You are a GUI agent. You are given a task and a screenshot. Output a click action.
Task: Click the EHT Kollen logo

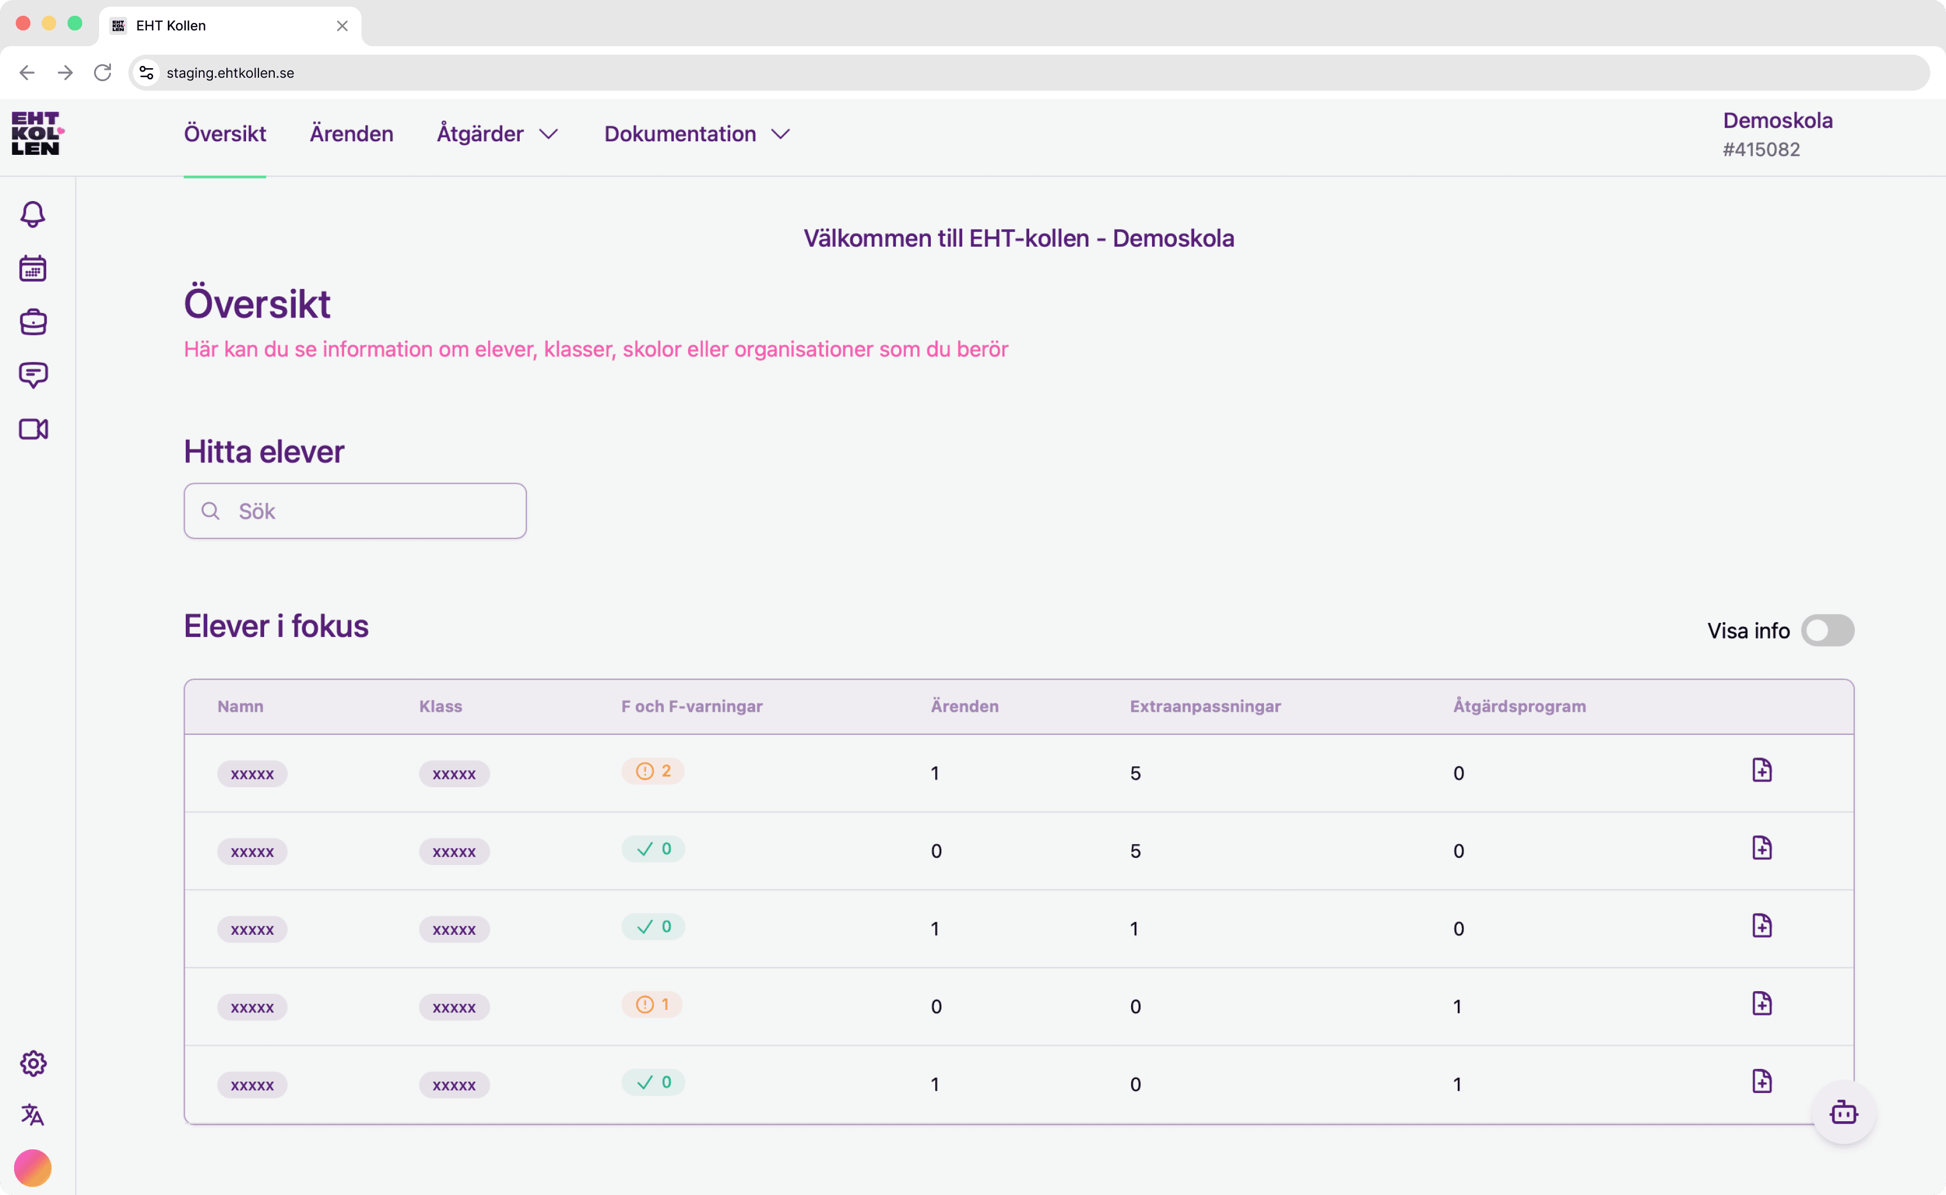37,133
